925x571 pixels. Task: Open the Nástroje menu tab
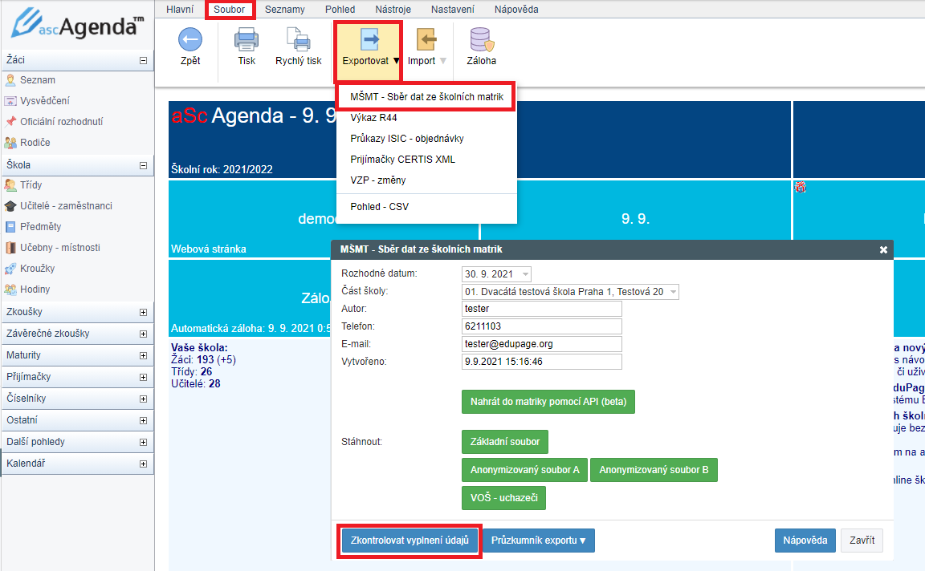click(x=393, y=10)
